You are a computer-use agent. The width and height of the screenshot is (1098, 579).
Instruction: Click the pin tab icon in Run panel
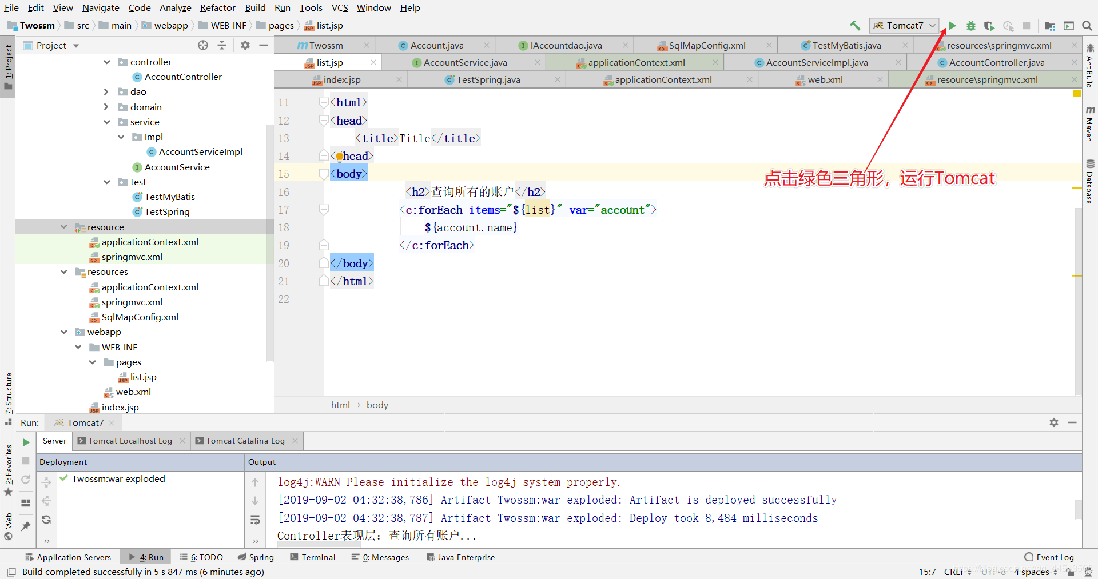pyautogui.click(x=26, y=526)
